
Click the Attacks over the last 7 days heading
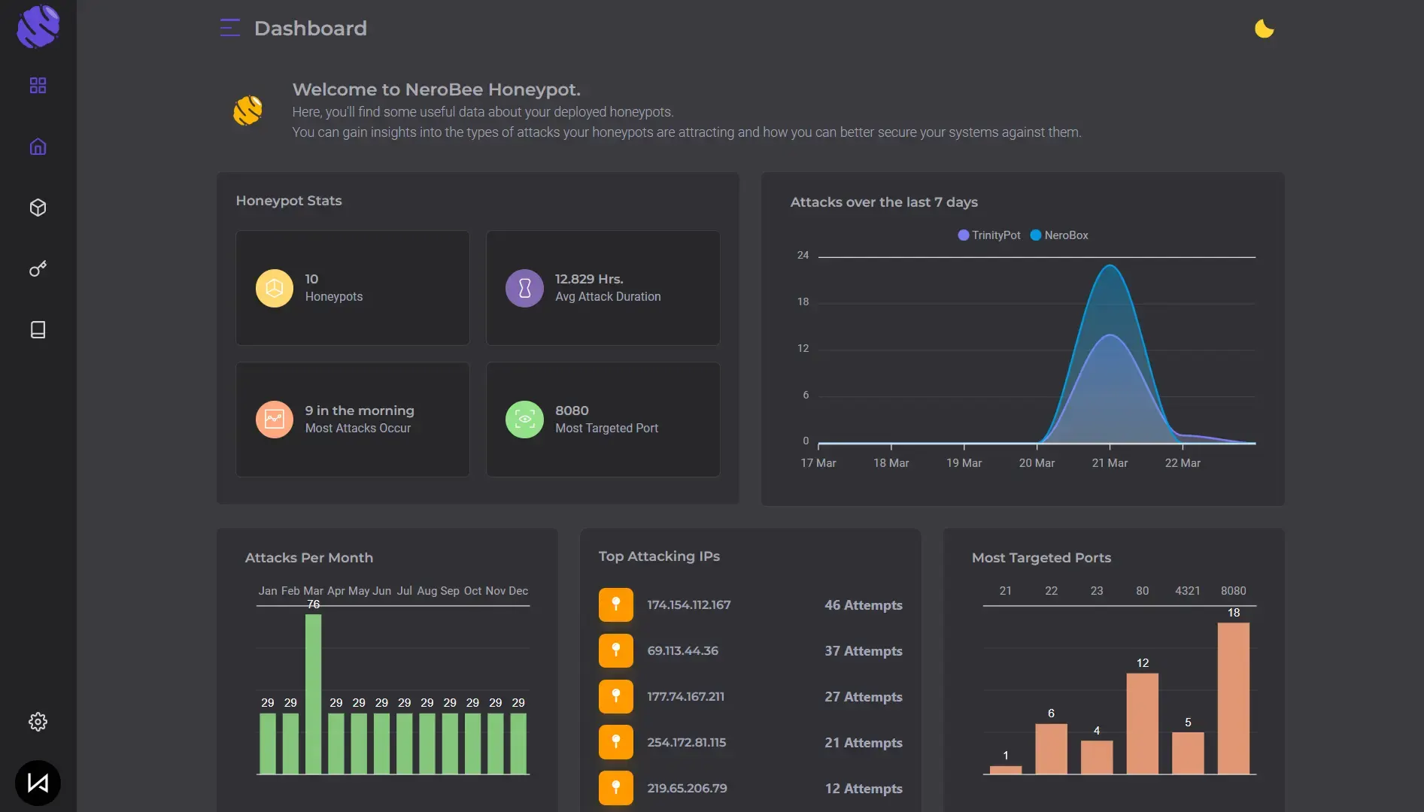click(x=884, y=202)
